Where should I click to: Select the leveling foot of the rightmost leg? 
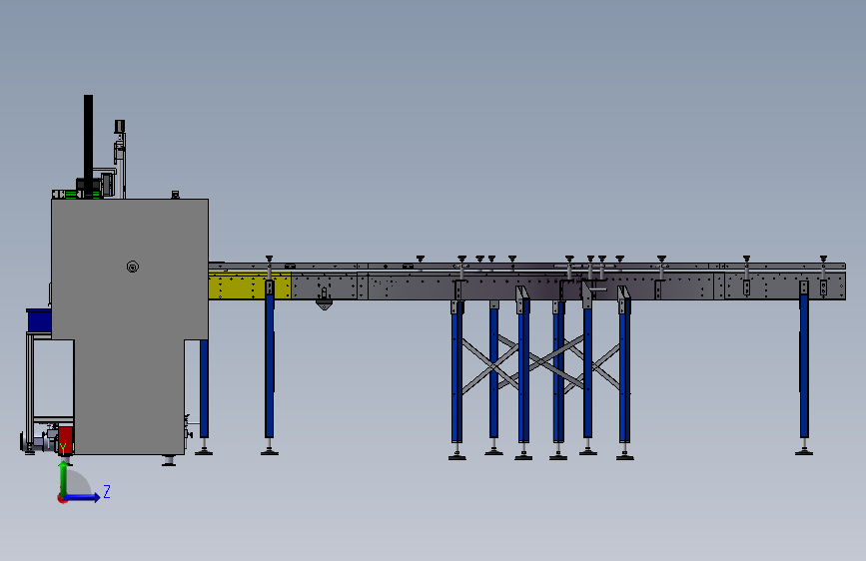(x=804, y=448)
